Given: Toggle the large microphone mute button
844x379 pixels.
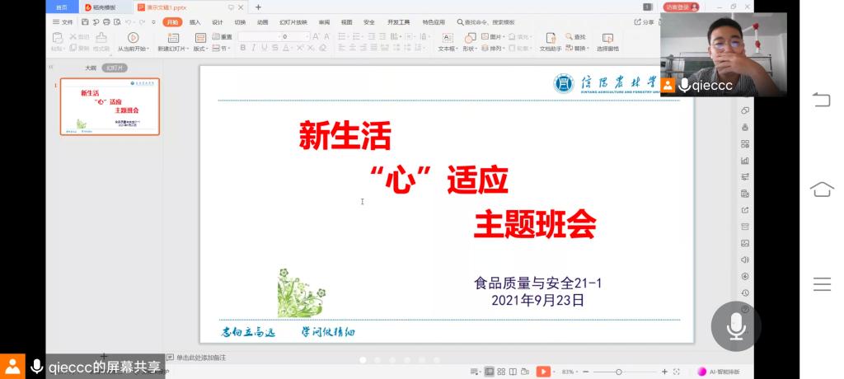Looking at the screenshot, I should [x=736, y=327].
